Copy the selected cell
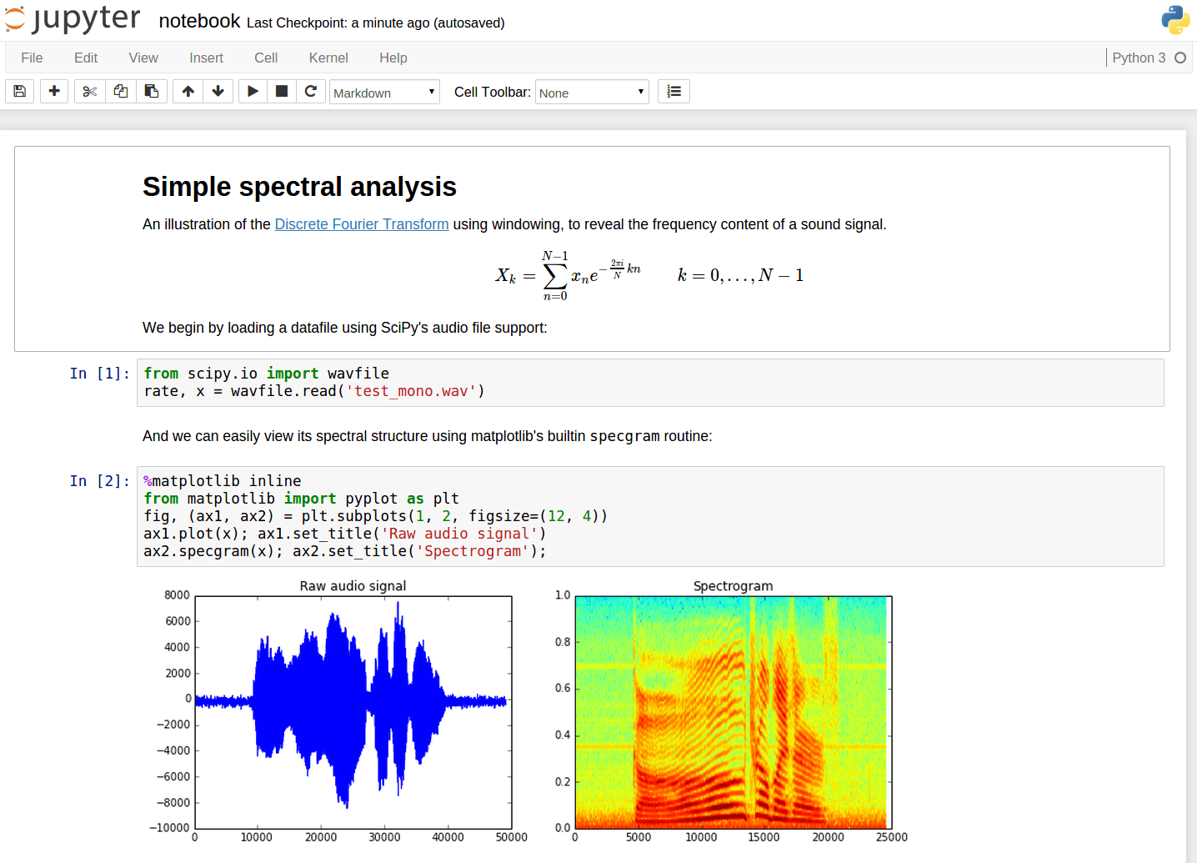Screen dimensions: 1197x863 coord(121,91)
